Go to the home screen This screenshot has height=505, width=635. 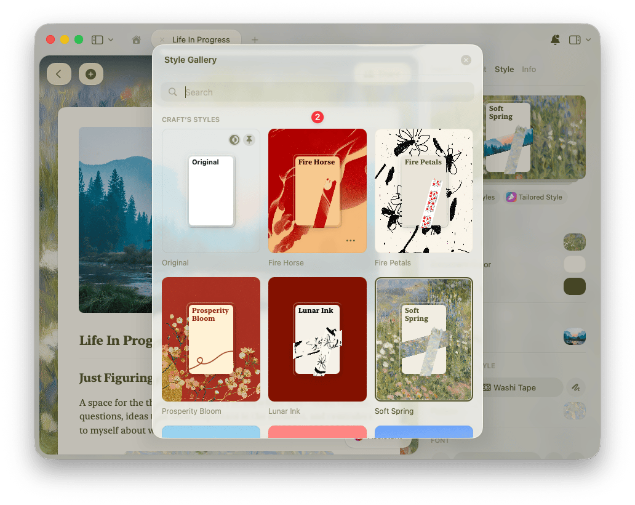coord(137,39)
